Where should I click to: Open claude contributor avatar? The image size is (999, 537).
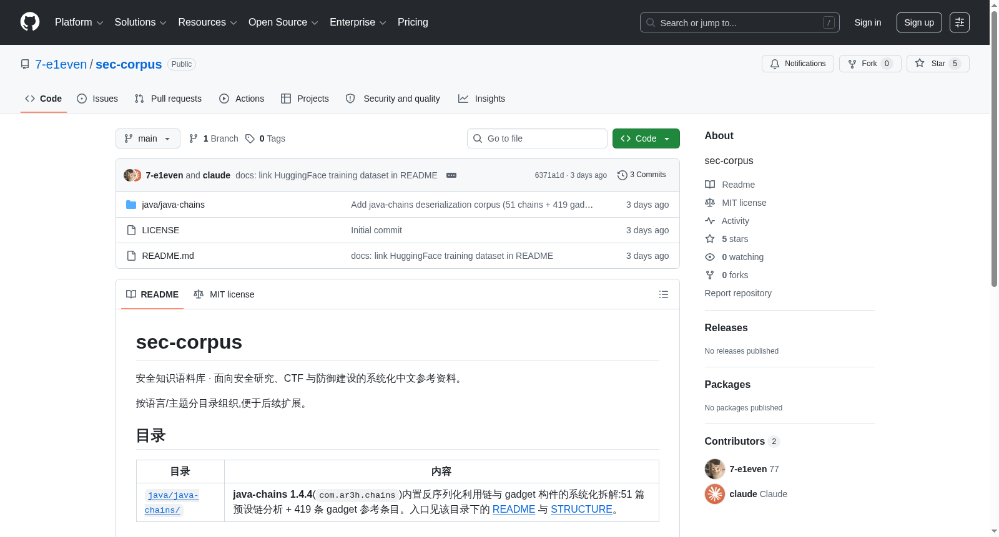point(715,494)
